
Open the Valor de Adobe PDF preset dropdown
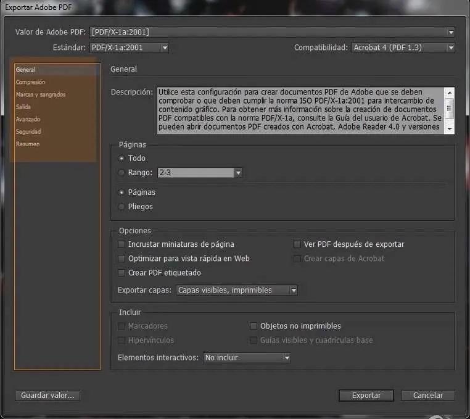[x=272, y=32]
